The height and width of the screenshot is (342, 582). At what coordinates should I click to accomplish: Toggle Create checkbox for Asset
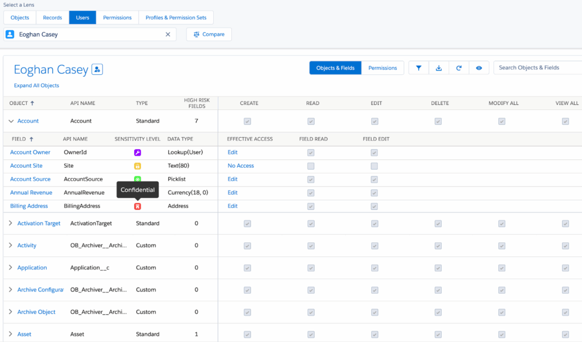point(247,335)
